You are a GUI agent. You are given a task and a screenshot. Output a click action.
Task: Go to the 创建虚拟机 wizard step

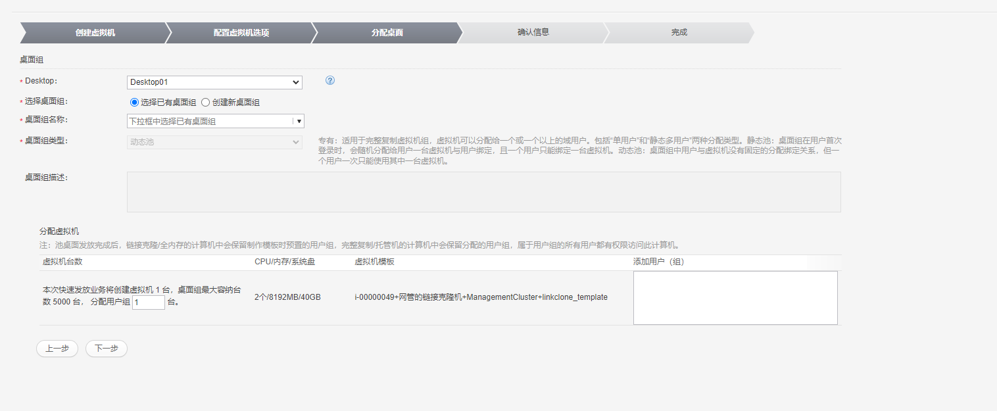95,32
